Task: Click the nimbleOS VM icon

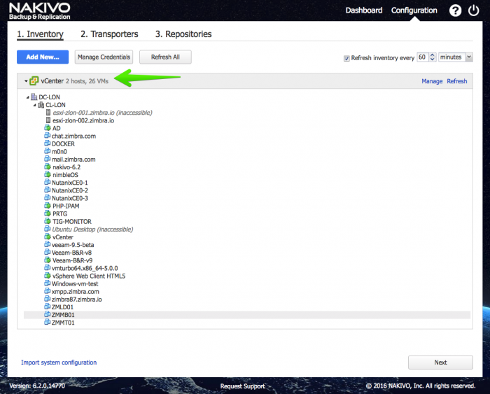Action: point(48,174)
